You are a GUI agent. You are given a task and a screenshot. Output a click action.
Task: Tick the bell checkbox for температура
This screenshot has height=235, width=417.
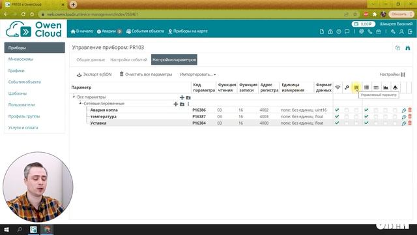395,117
